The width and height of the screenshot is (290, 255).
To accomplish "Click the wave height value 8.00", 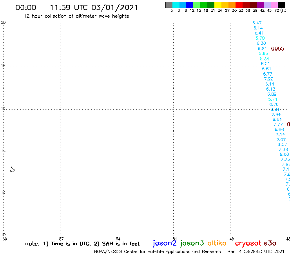I will (284, 154).
